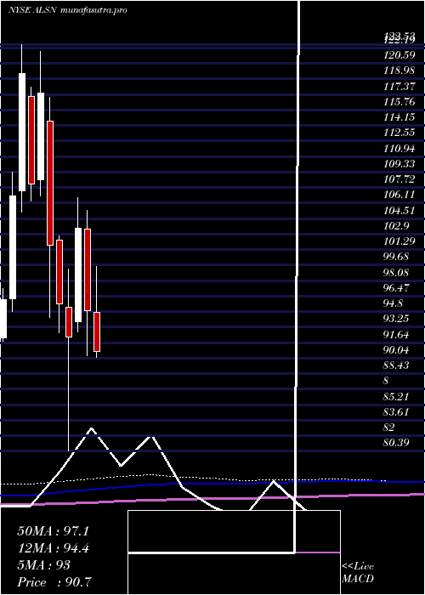Click the 12MA : 94.4 value
The width and height of the screenshot is (425, 595).
tap(53, 548)
